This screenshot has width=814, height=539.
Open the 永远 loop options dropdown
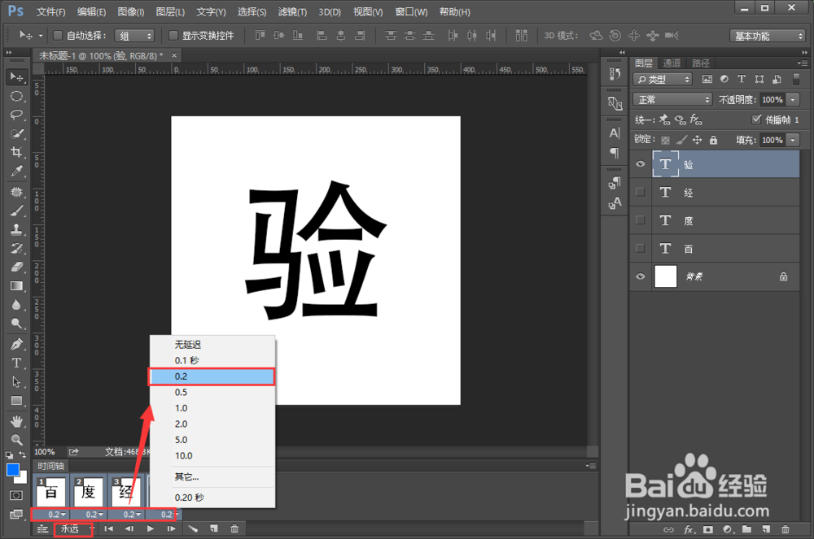(72, 528)
